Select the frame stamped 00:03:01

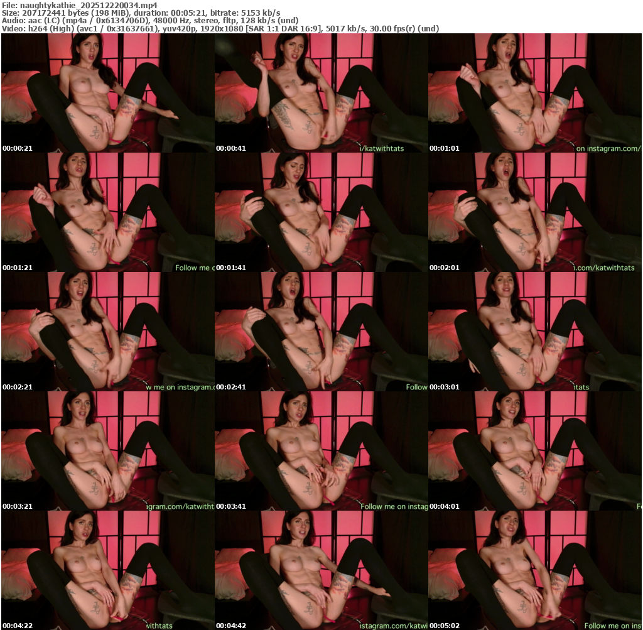[x=535, y=332]
